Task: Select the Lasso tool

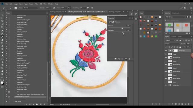Action: click(2, 21)
